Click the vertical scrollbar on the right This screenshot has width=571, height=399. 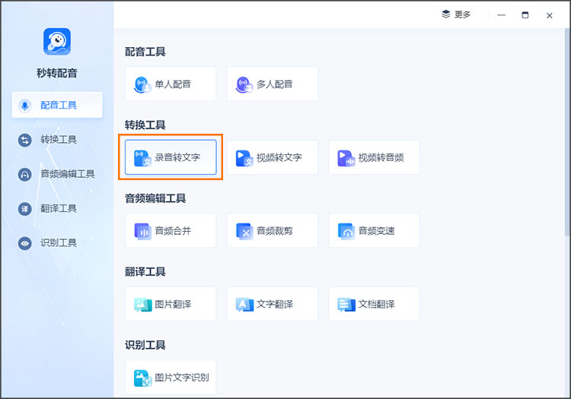point(566,133)
